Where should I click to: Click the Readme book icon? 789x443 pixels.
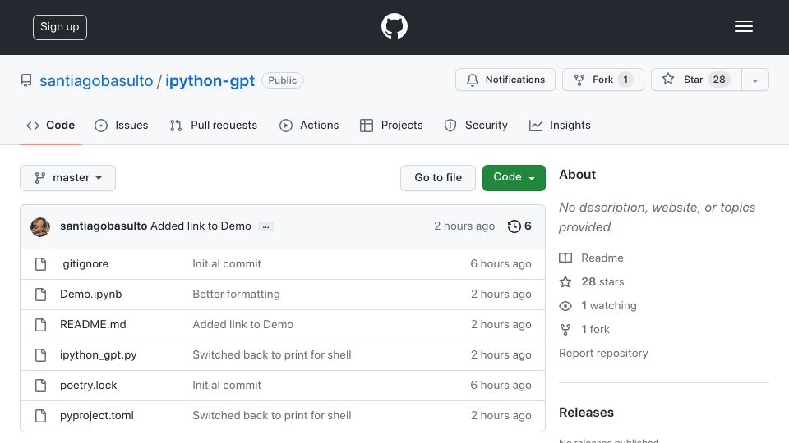565,258
